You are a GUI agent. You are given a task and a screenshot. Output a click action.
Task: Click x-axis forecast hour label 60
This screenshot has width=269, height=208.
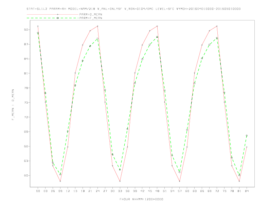coord(187,191)
